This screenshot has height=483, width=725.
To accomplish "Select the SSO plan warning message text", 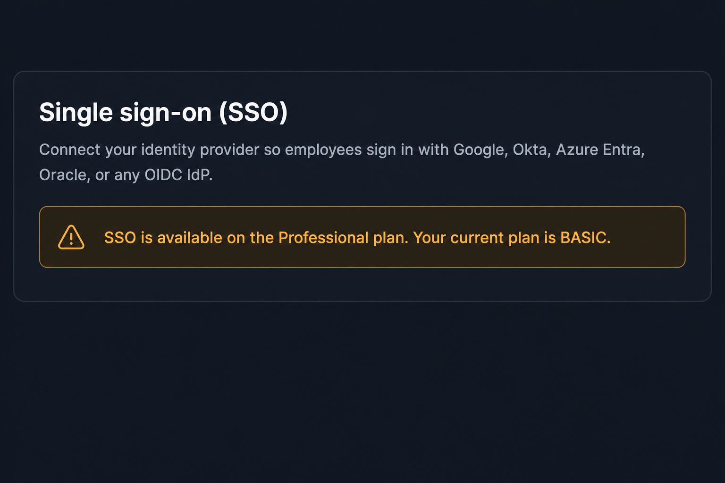I will [357, 238].
